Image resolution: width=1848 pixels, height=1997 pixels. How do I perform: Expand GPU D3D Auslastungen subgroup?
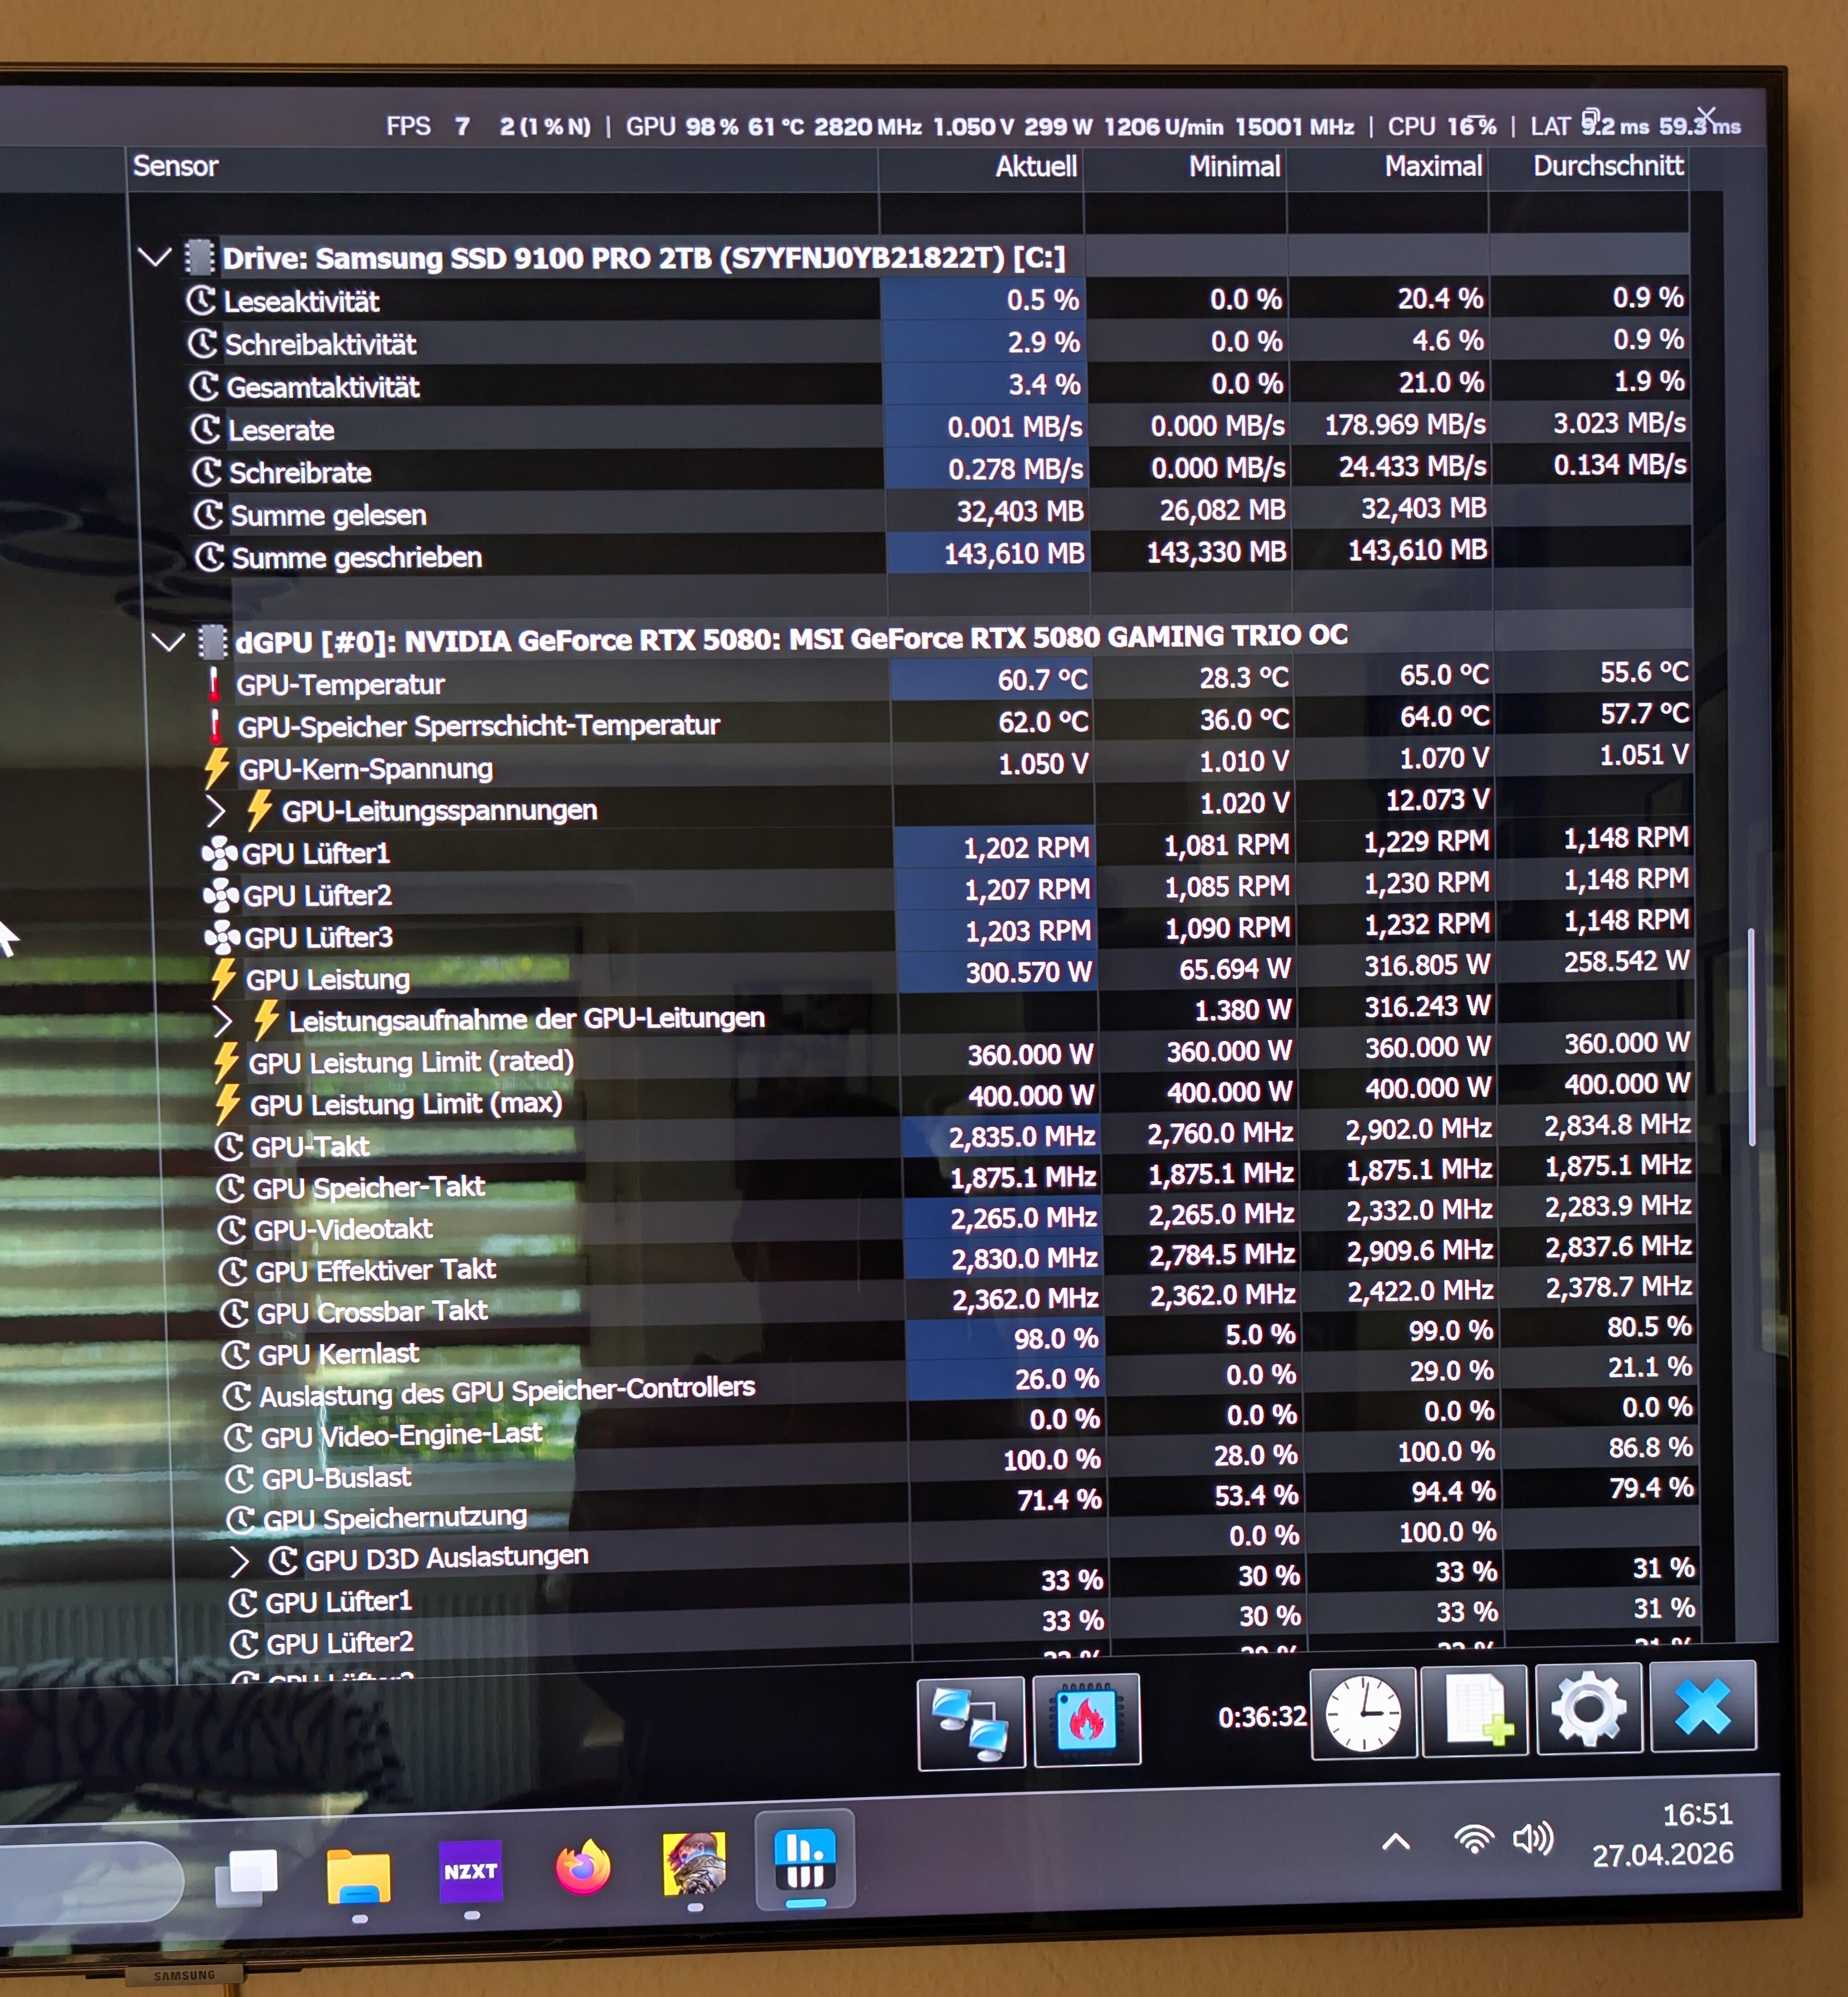239,1560
